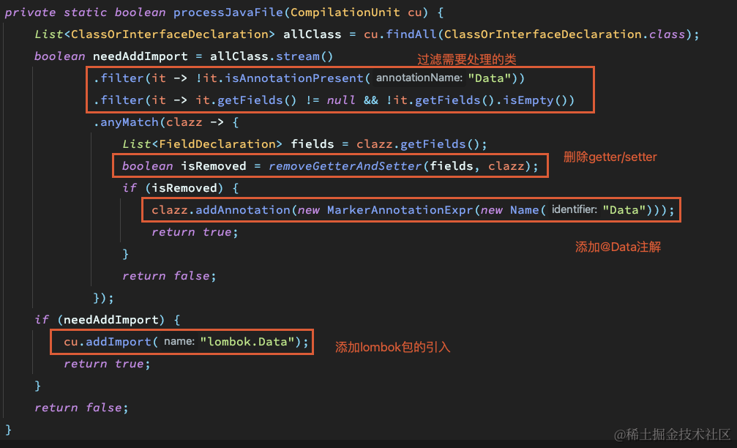This screenshot has width=737, height=448.
Task: Click ClassOrInterfaceDeclaration.class argument
Action: pos(564,34)
